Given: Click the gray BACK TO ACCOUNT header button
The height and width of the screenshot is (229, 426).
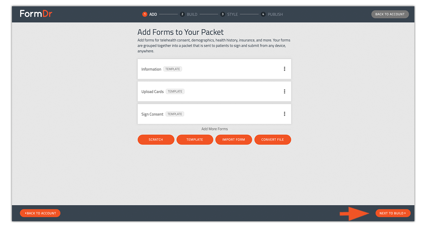Looking at the screenshot, I should 390,14.
